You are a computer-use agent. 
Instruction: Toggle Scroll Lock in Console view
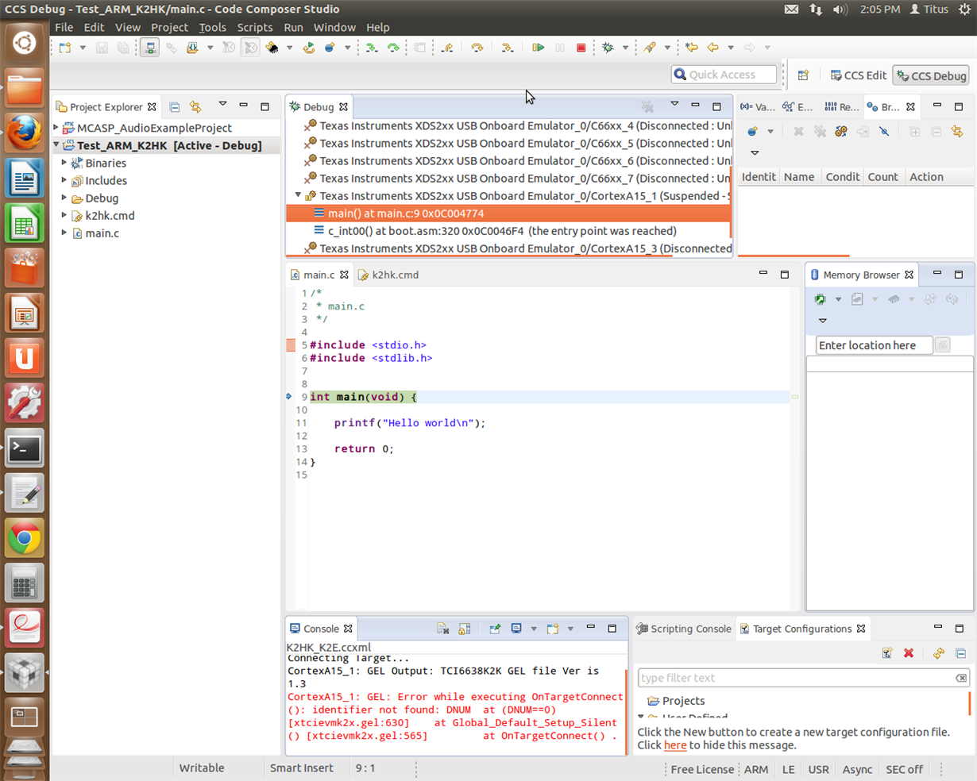click(465, 629)
